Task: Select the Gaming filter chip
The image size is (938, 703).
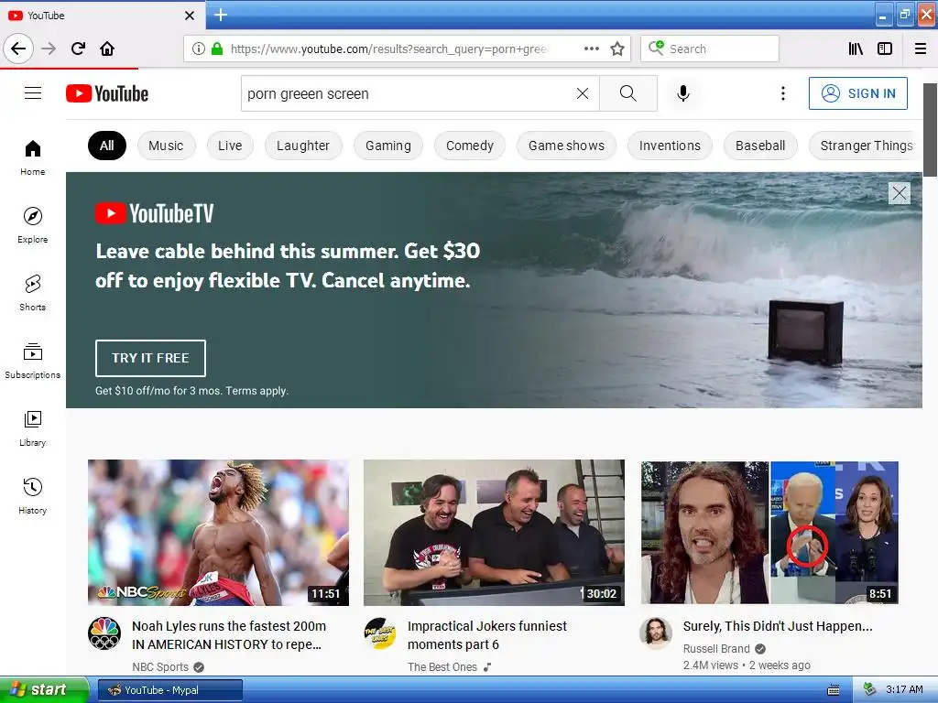Action: click(x=388, y=146)
